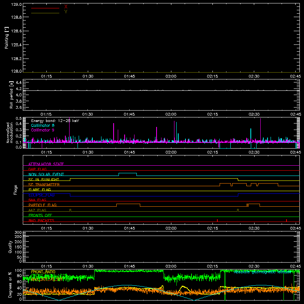304x304 pixels.
Task: Click the SC_IN_SUNLIGHT flag label
Action: pos(44,179)
